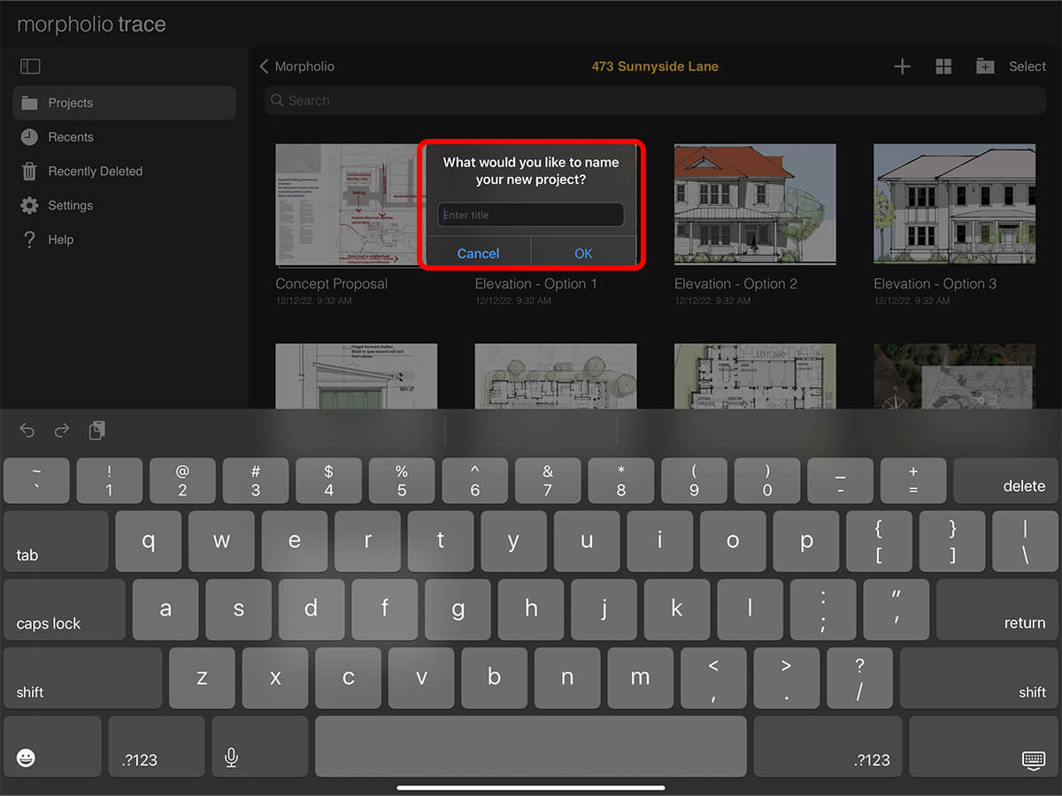Open Recently Deleted in sidebar

point(95,172)
